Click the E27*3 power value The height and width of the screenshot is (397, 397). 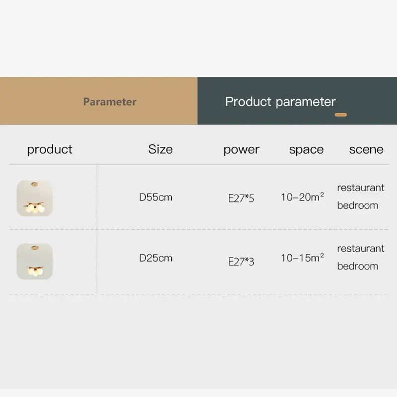click(x=241, y=262)
